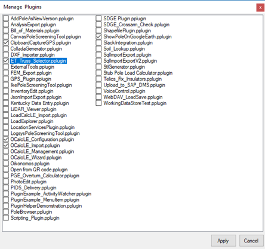Enable the VoiceControl.pplugin checkbox
Image resolution: width=265 pixels, height=249 pixels.
point(98,91)
